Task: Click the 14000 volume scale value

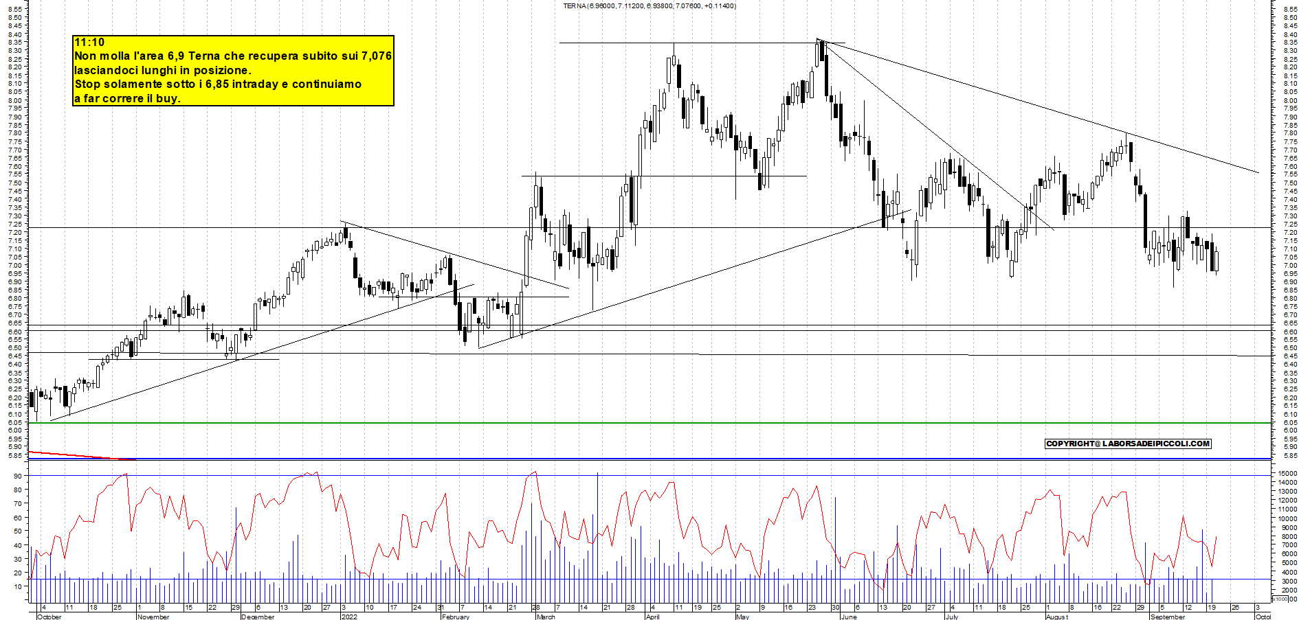Action: 1287,482
